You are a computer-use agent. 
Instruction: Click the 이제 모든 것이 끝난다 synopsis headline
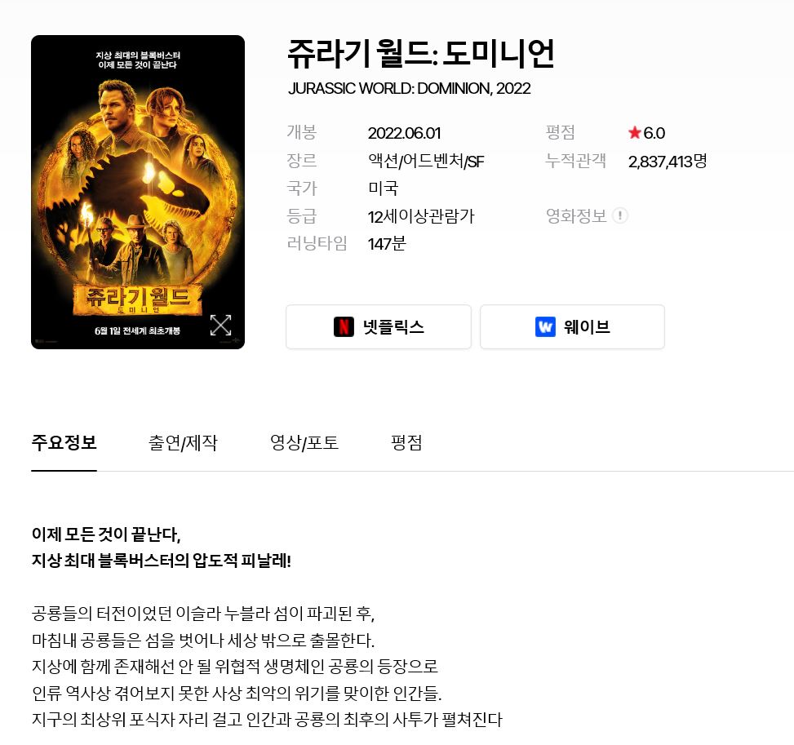coord(106,534)
